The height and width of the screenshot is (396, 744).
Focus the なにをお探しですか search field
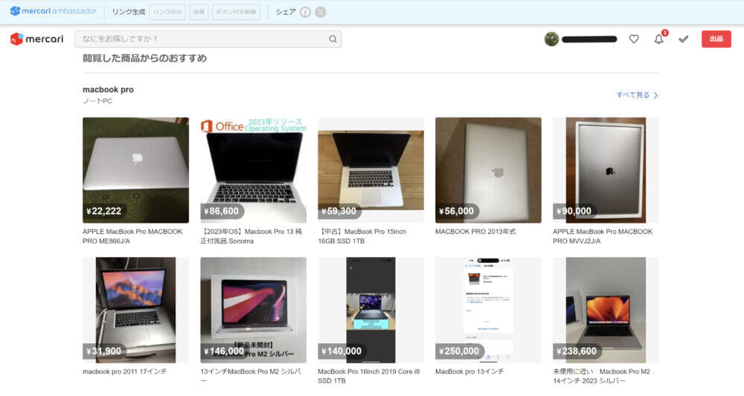point(208,39)
